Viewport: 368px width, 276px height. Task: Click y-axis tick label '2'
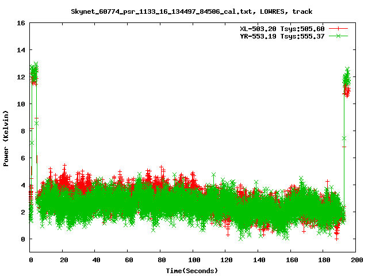click(x=23, y=212)
